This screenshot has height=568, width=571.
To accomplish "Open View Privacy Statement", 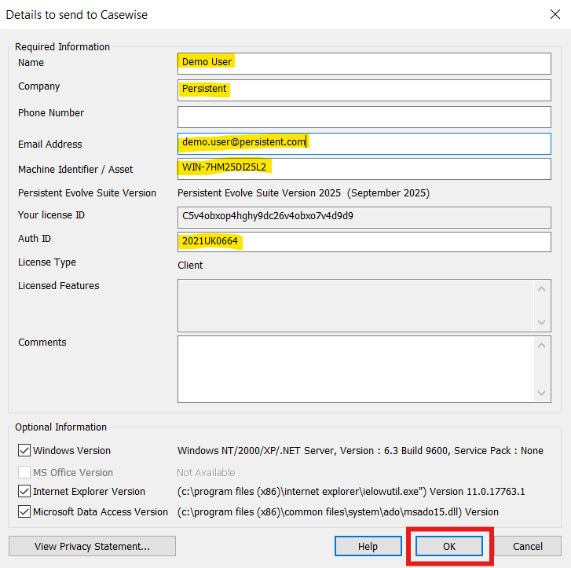I will click(x=92, y=546).
